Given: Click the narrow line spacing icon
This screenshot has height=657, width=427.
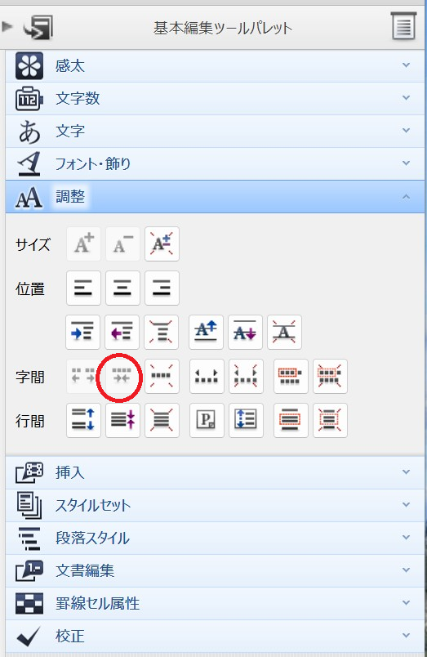Looking at the screenshot, I should [x=122, y=420].
